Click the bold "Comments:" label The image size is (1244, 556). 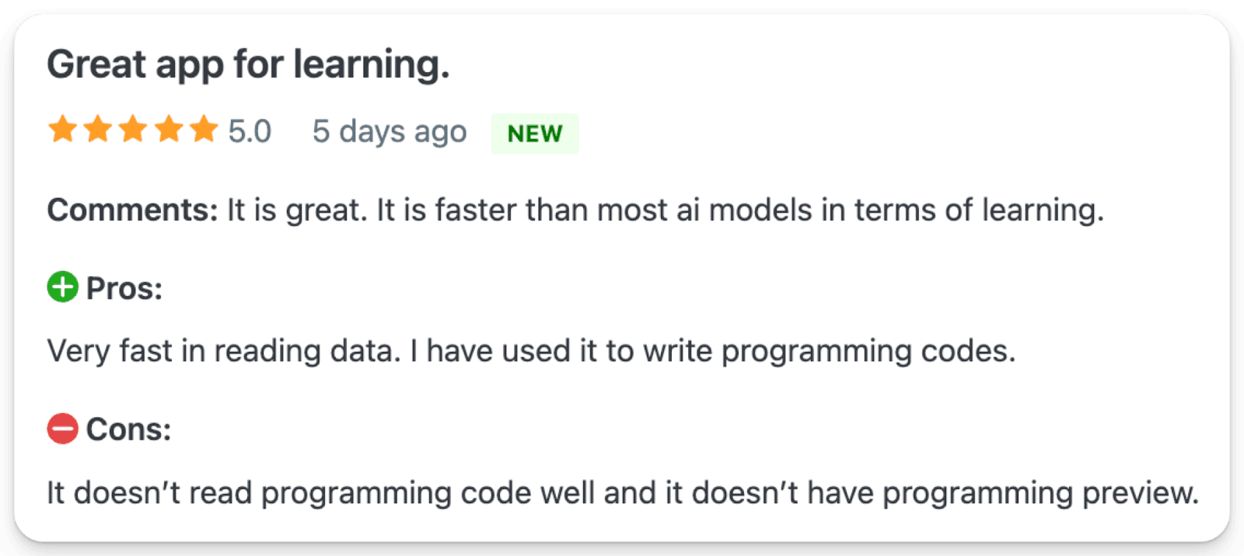click(132, 210)
